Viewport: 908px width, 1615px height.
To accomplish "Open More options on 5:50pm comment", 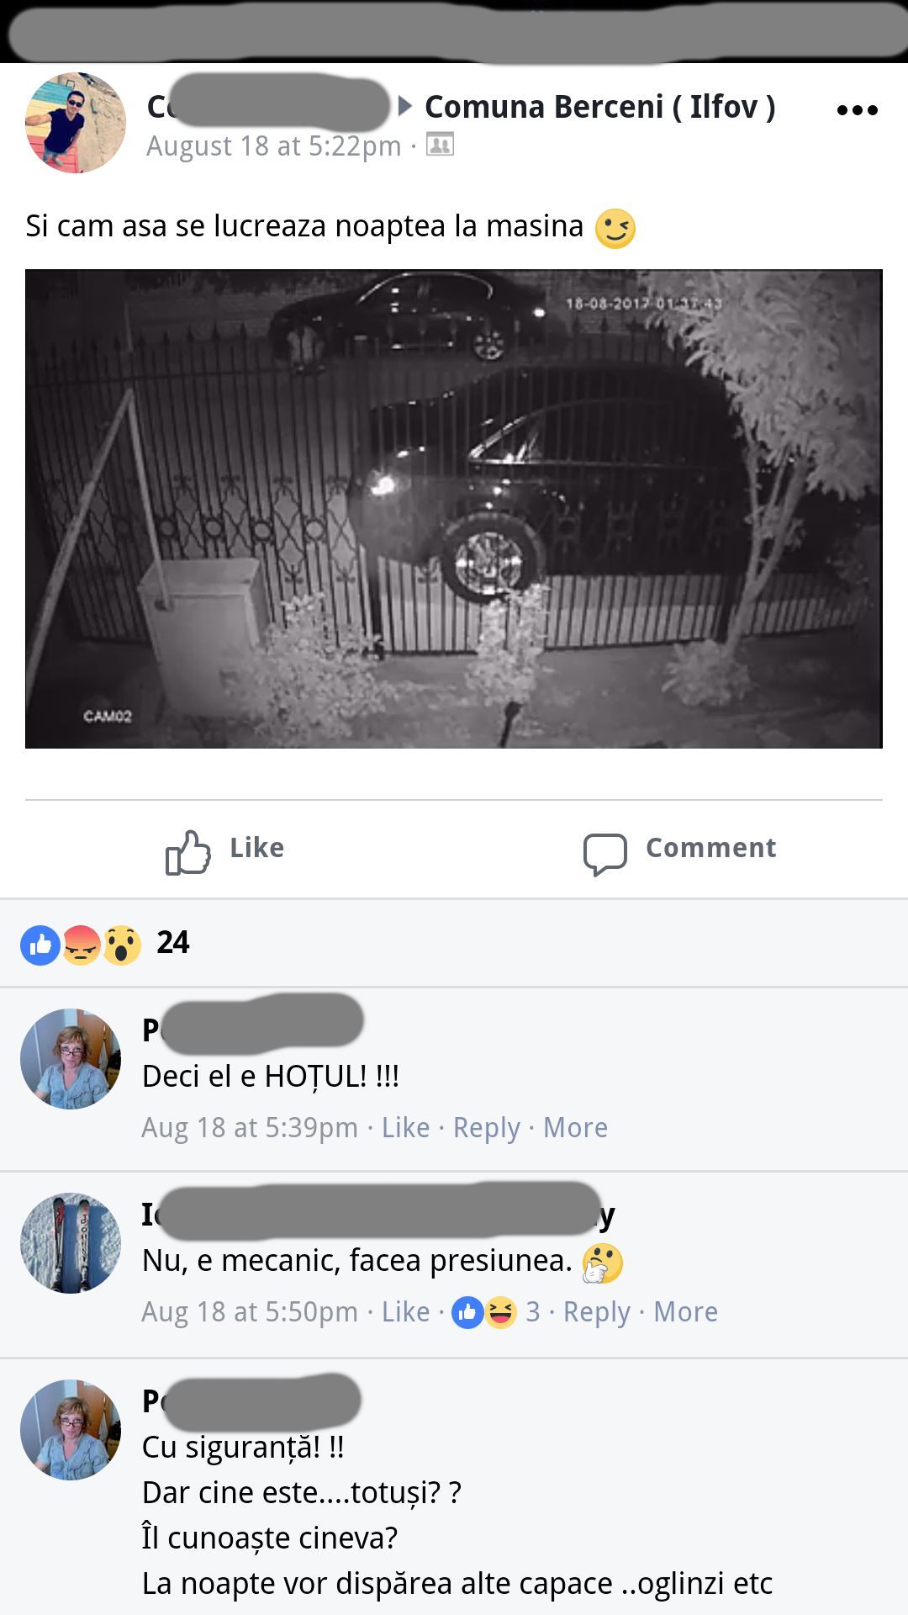I will pyautogui.click(x=685, y=1312).
